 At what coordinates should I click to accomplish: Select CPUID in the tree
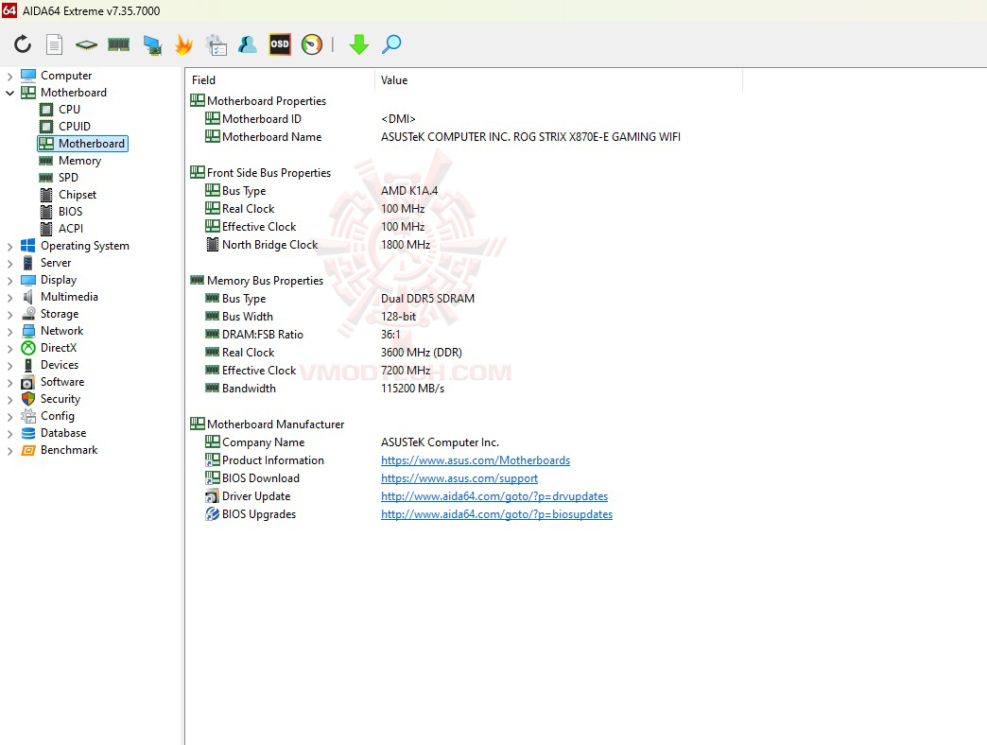coord(75,127)
